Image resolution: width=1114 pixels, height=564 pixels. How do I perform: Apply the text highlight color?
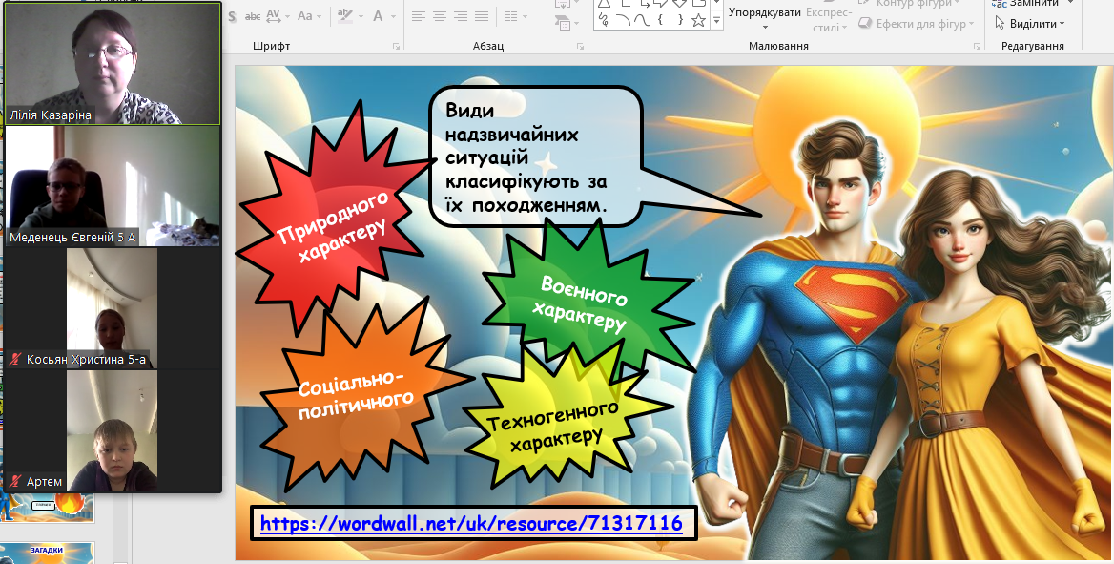pos(345,15)
